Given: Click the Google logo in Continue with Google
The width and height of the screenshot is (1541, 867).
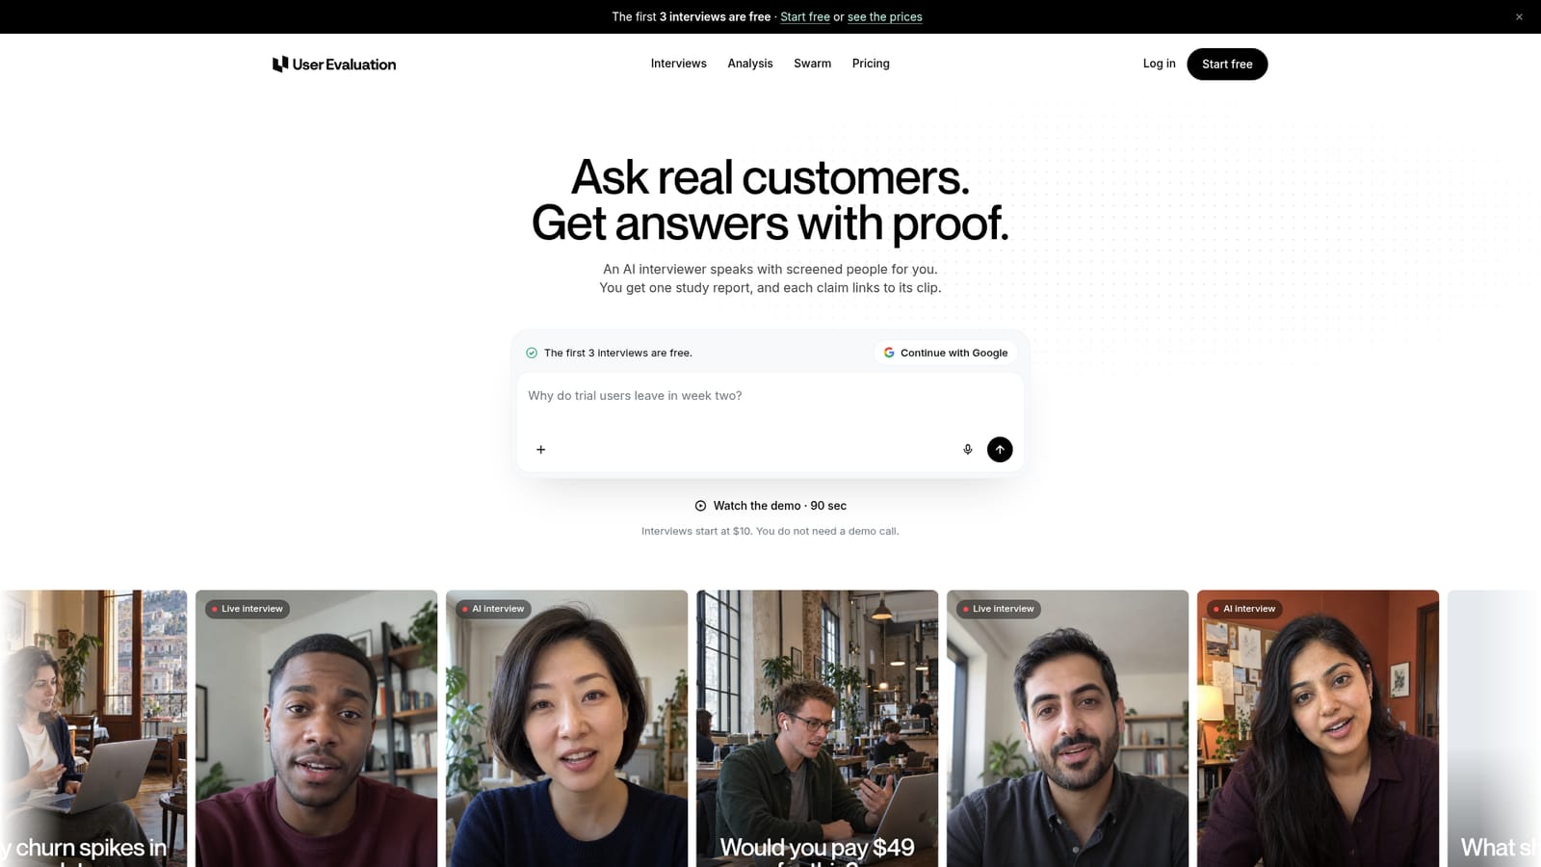Looking at the screenshot, I should tap(889, 353).
